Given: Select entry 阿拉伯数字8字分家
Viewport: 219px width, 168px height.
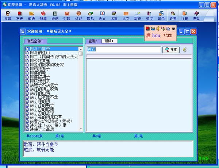Looking at the screenshot, I should pos(51,65).
